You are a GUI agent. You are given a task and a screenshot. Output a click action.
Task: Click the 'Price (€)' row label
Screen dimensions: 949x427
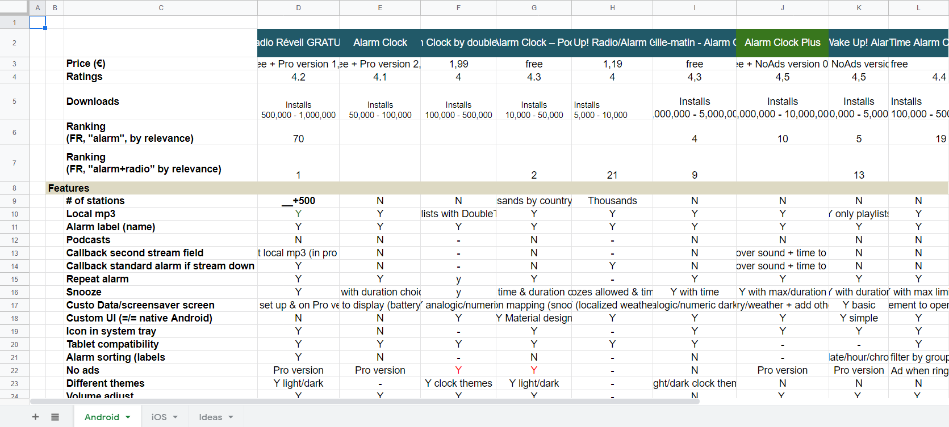161,64
